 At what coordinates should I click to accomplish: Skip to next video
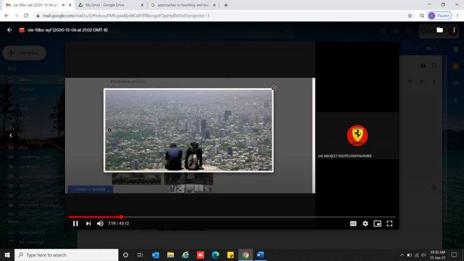pyautogui.click(x=88, y=223)
